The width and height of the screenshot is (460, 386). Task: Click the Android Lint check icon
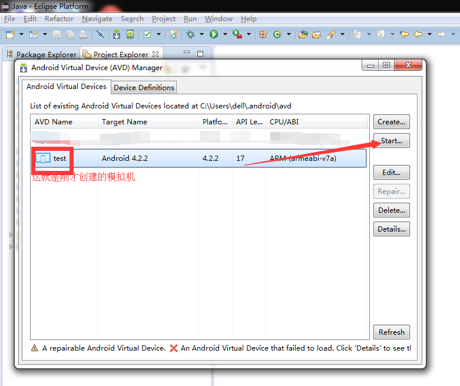(x=147, y=34)
